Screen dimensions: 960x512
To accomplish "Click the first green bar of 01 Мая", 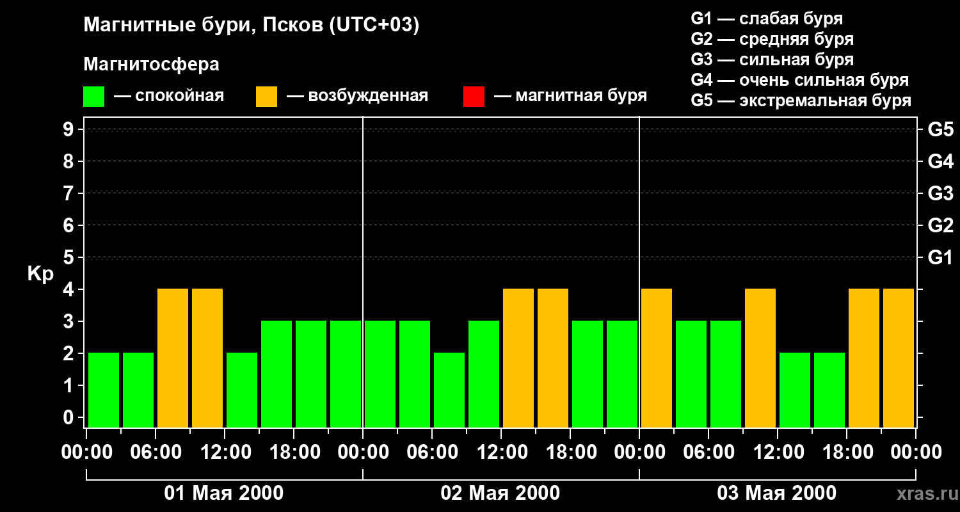I will pos(104,390).
